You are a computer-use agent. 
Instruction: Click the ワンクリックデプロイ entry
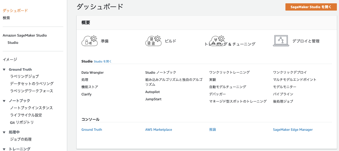click(x=290, y=72)
